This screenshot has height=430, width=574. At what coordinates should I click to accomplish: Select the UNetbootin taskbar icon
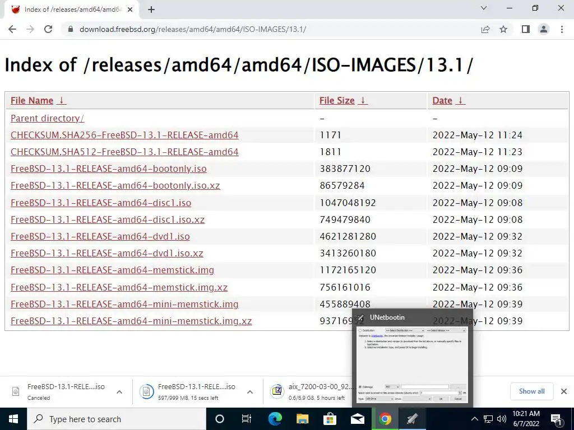[x=412, y=419]
